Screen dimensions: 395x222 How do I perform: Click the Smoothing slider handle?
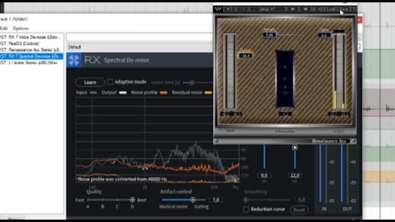(x=246, y=200)
